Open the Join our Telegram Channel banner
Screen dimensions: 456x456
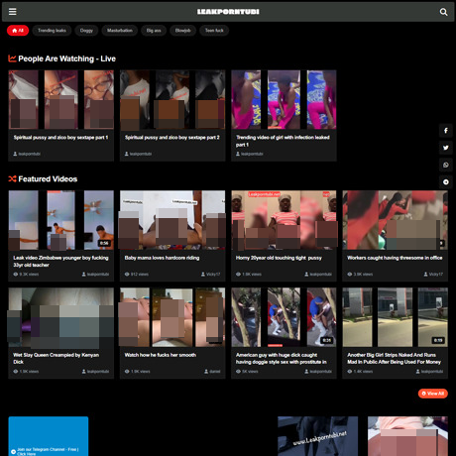(49, 436)
